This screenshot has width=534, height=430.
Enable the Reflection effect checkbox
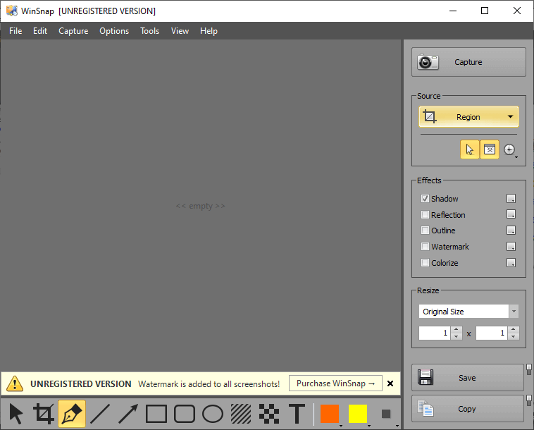tap(425, 215)
